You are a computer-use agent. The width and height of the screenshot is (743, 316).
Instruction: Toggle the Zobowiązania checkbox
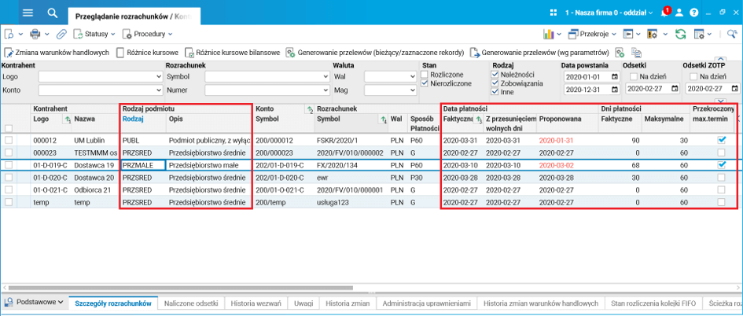(495, 83)
